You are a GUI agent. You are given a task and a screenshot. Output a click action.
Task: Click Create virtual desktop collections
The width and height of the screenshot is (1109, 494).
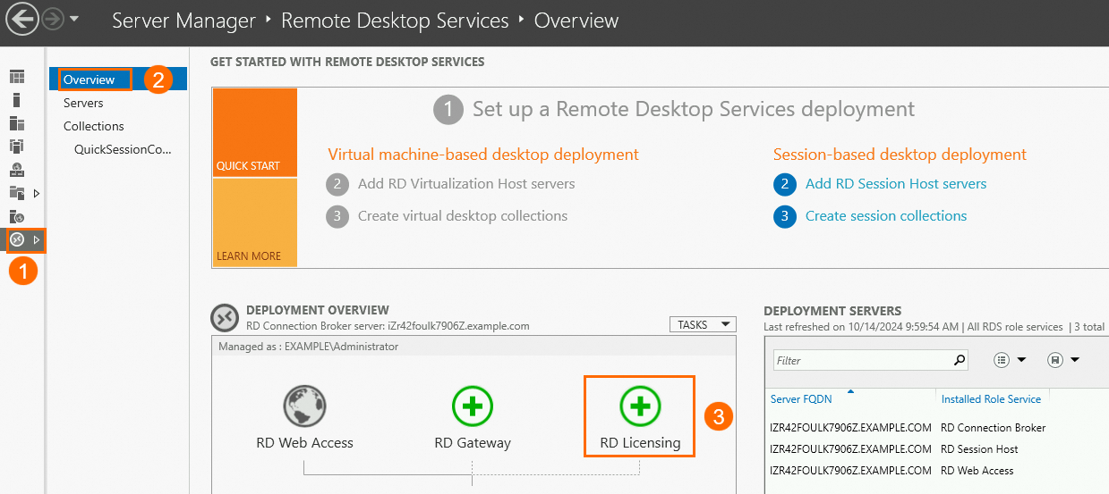tap(463, 215)
